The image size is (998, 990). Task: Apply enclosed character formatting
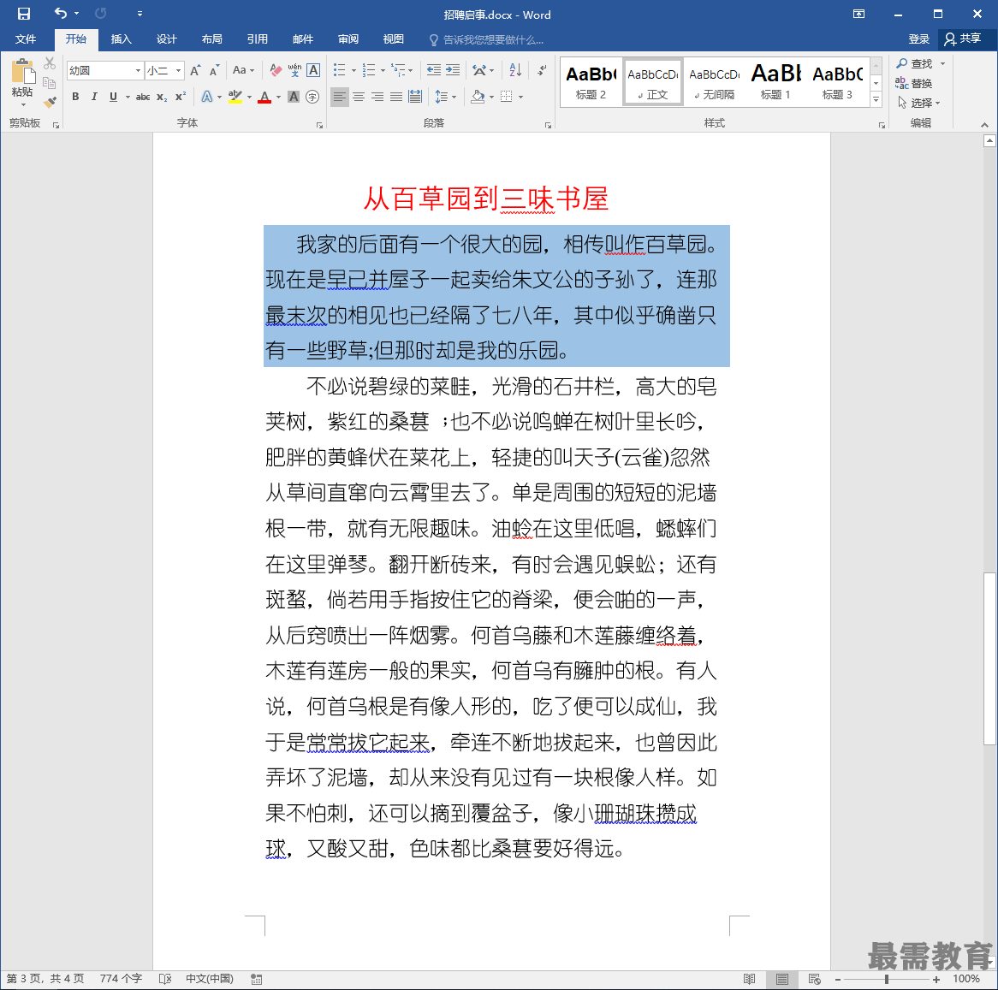pos(312,97)
